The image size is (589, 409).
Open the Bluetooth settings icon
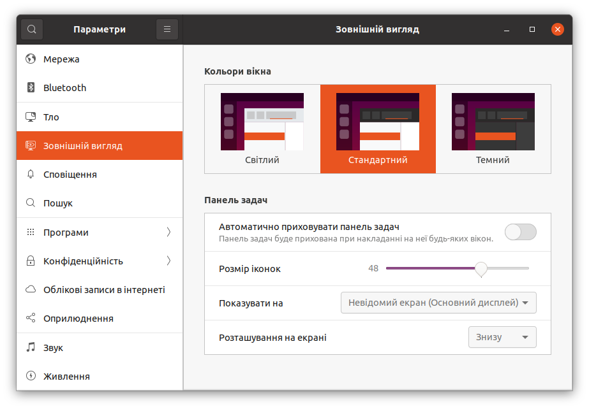[x=32, y=87]
